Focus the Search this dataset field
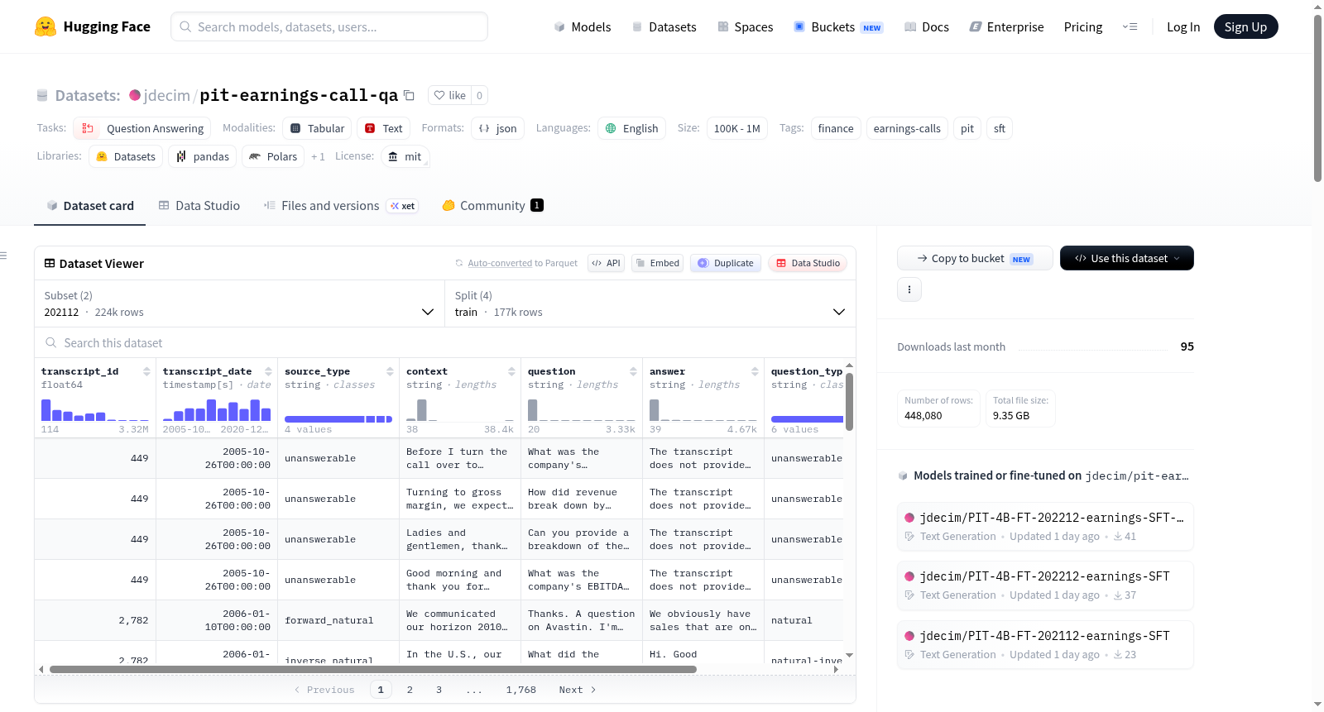This screenshot has width=1324, height=712. click(445, 342)
